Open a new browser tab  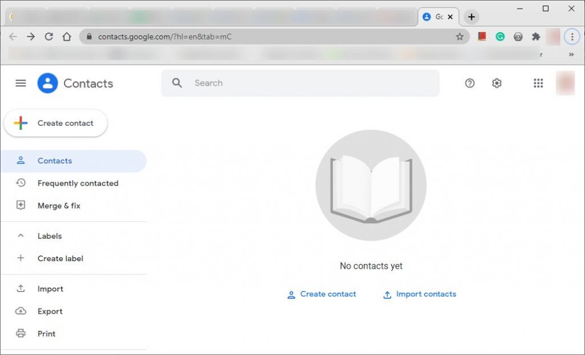471,17
